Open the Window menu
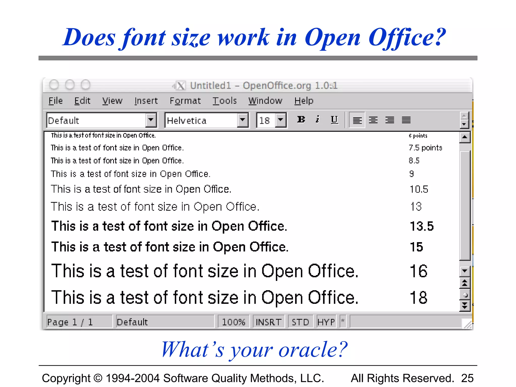Screen dimensions: 516x387 265,101
